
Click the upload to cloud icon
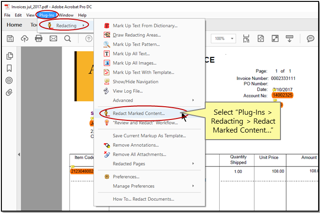tap(24, 39)
